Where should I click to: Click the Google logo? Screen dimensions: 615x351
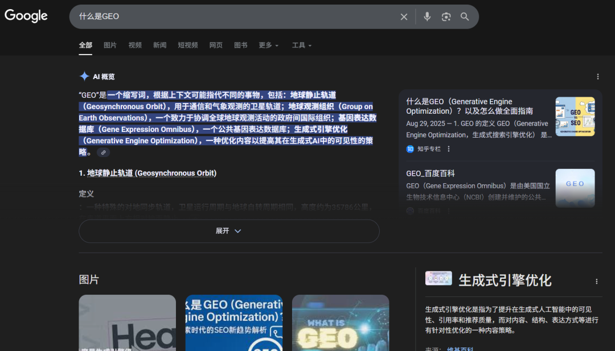[x=26, y=16]
